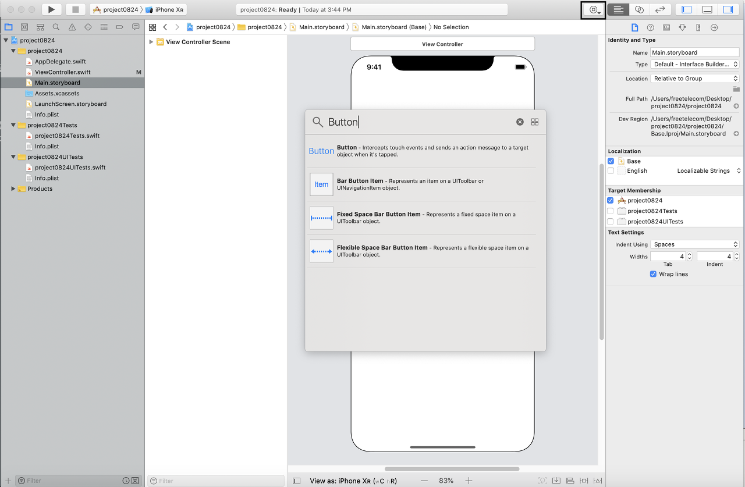Show the File inspector
This screenshot has width=745, height=487.
coord(634,27)
